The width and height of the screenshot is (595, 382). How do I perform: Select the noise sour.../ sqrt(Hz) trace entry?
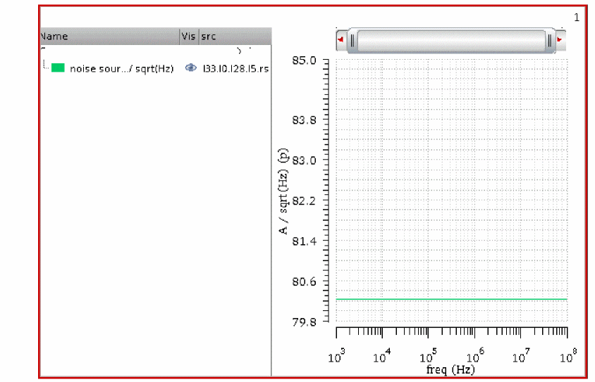click(x=121, y=68)
